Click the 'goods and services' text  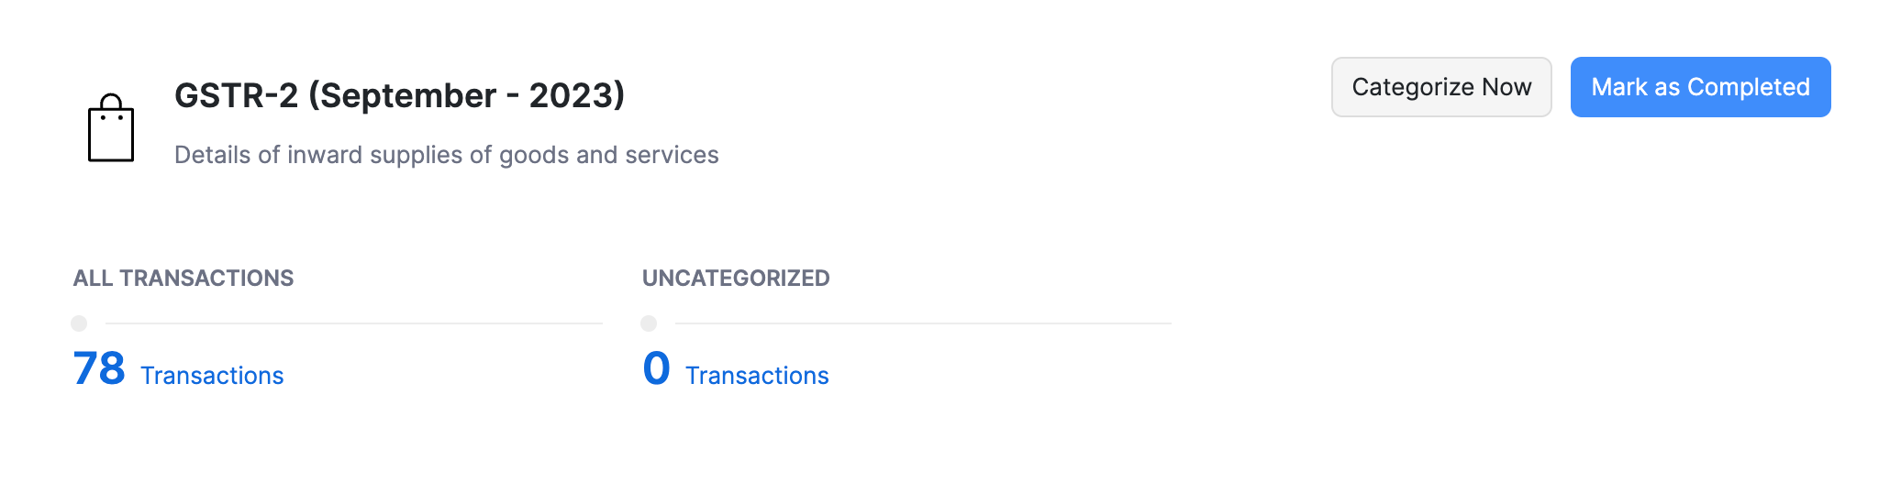coord(608,155)
